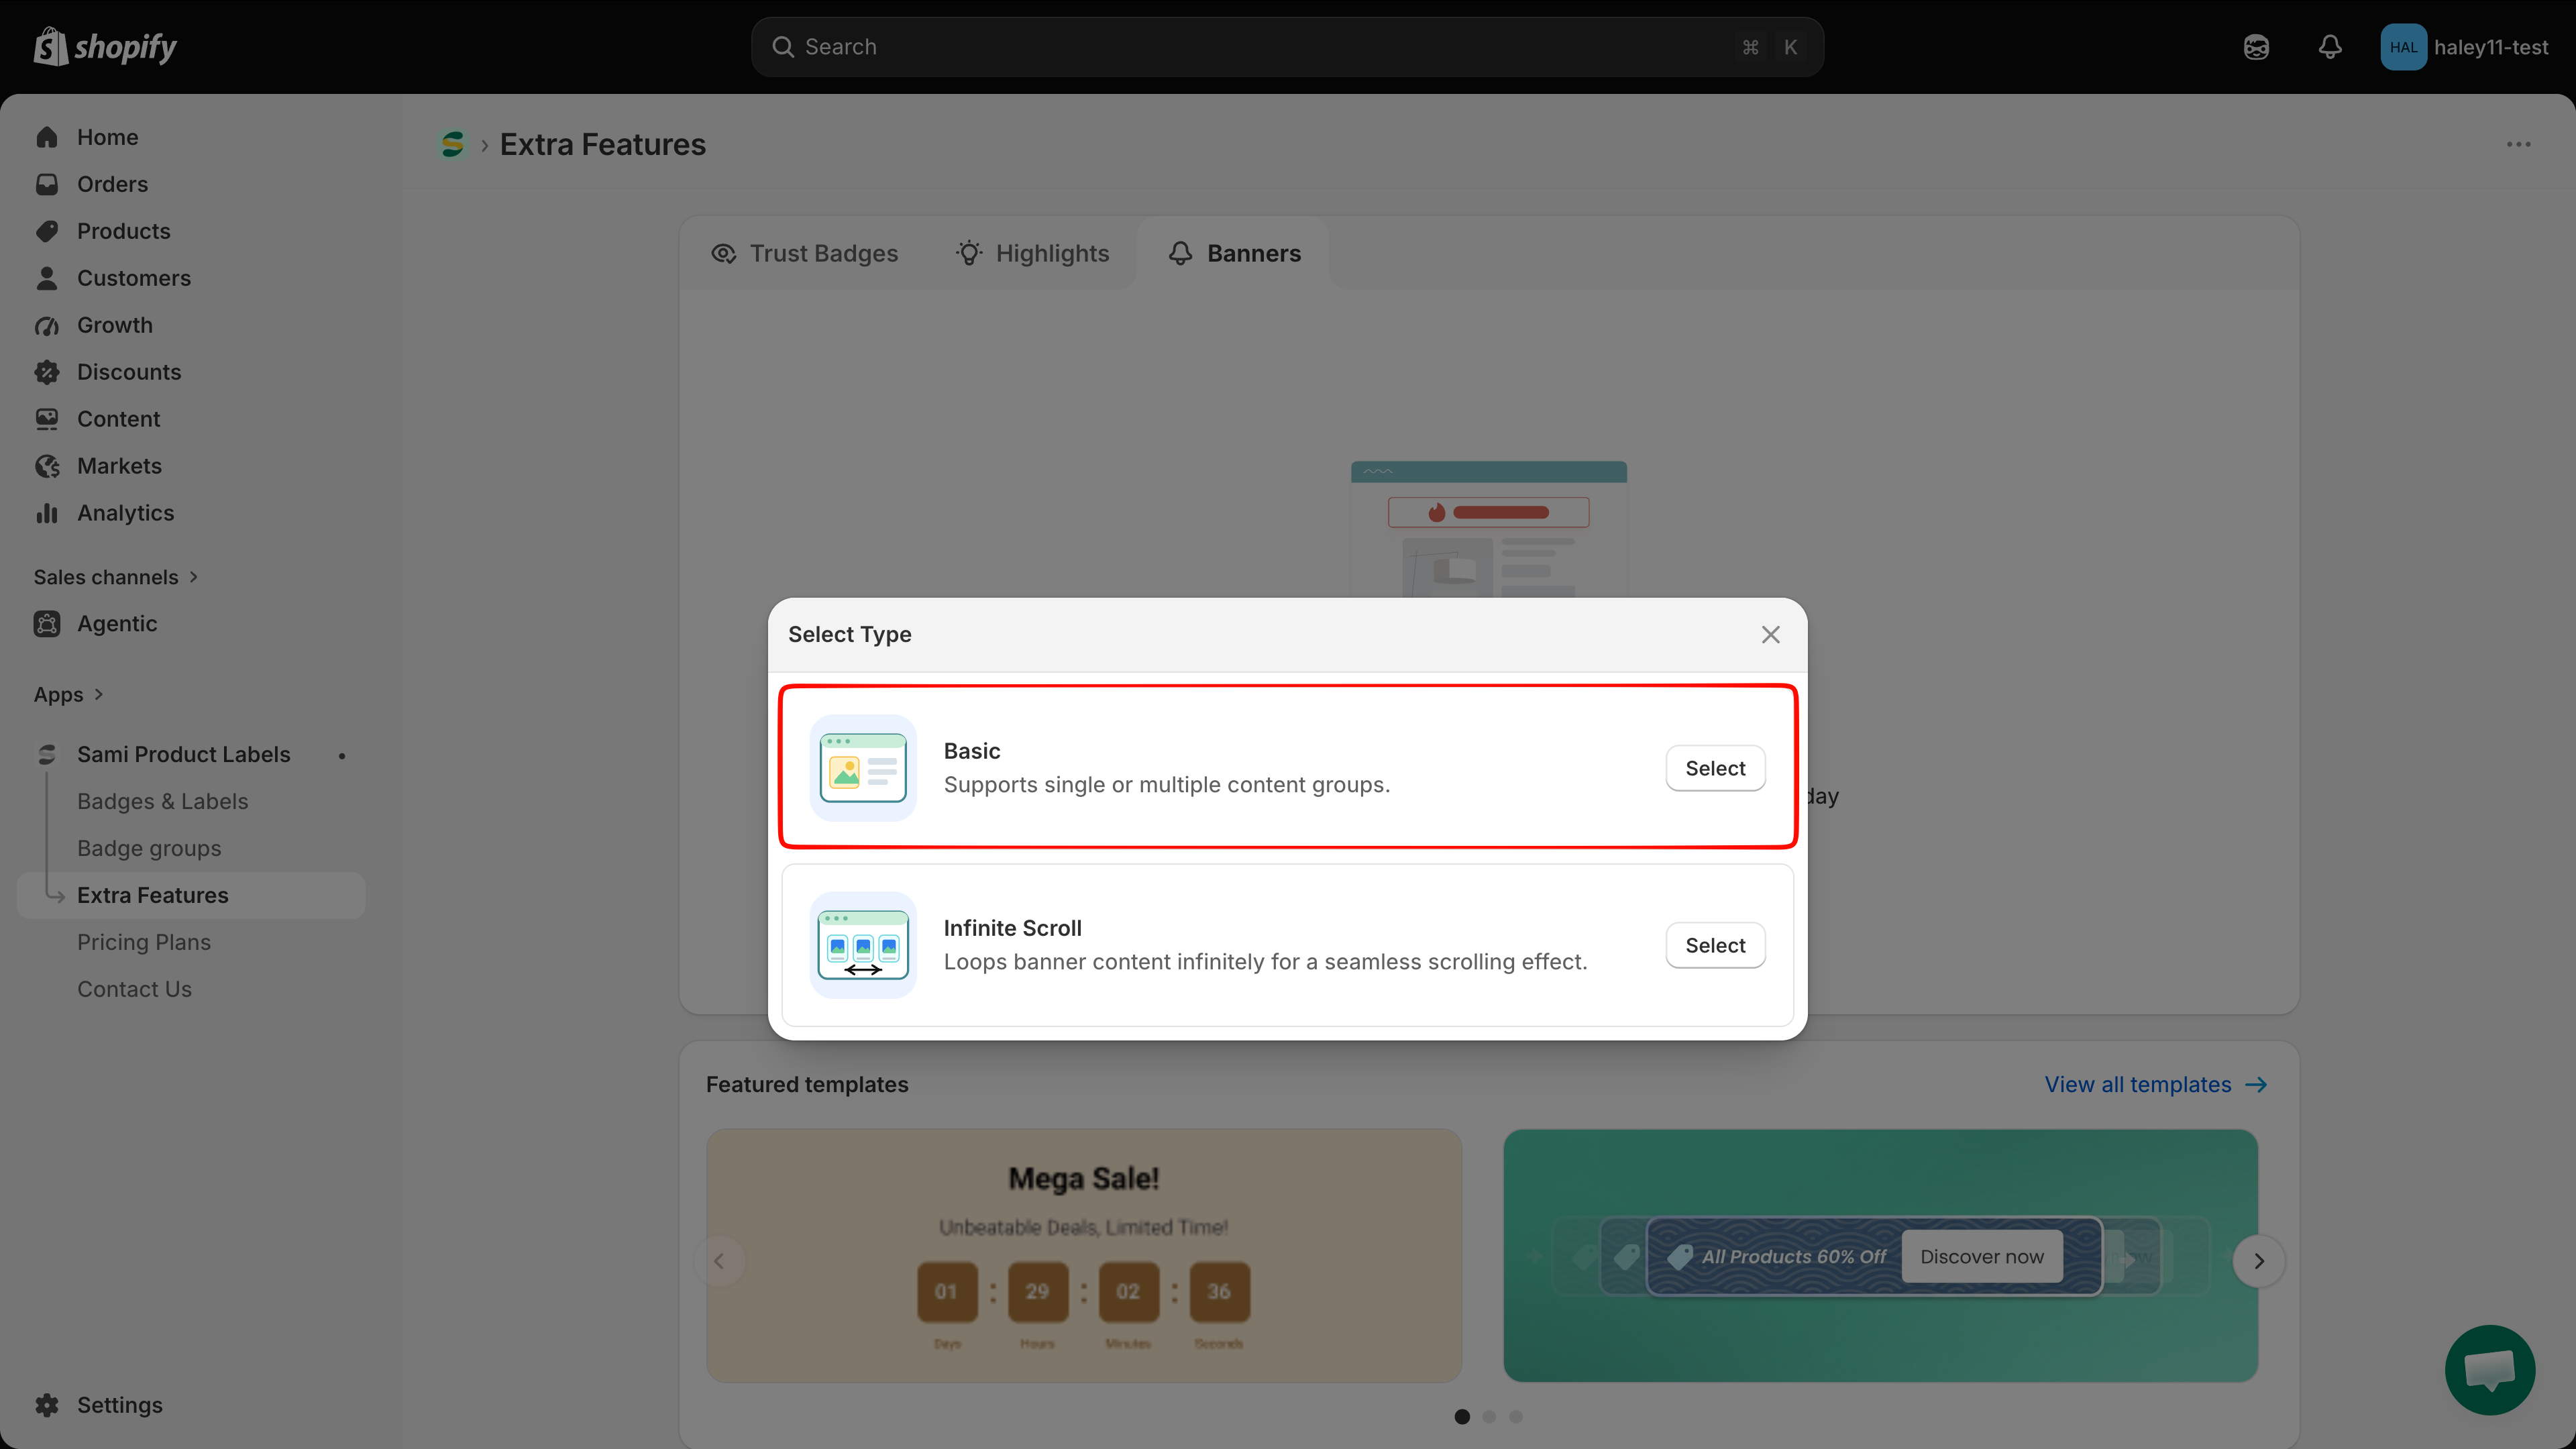
Task: Open the Mega Sale template thumbnail
Action: pos(1084,1256)
